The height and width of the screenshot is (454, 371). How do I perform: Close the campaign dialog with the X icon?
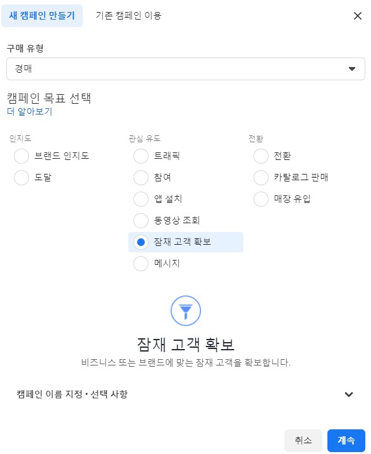click(358, 16)
